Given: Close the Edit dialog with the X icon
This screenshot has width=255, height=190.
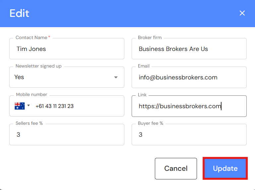Looking at the screenshot, I should click(x=242, y=13).
